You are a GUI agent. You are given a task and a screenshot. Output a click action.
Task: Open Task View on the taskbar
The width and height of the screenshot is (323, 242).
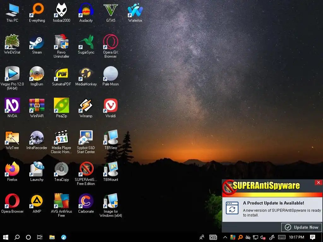[x=39, y=237]
